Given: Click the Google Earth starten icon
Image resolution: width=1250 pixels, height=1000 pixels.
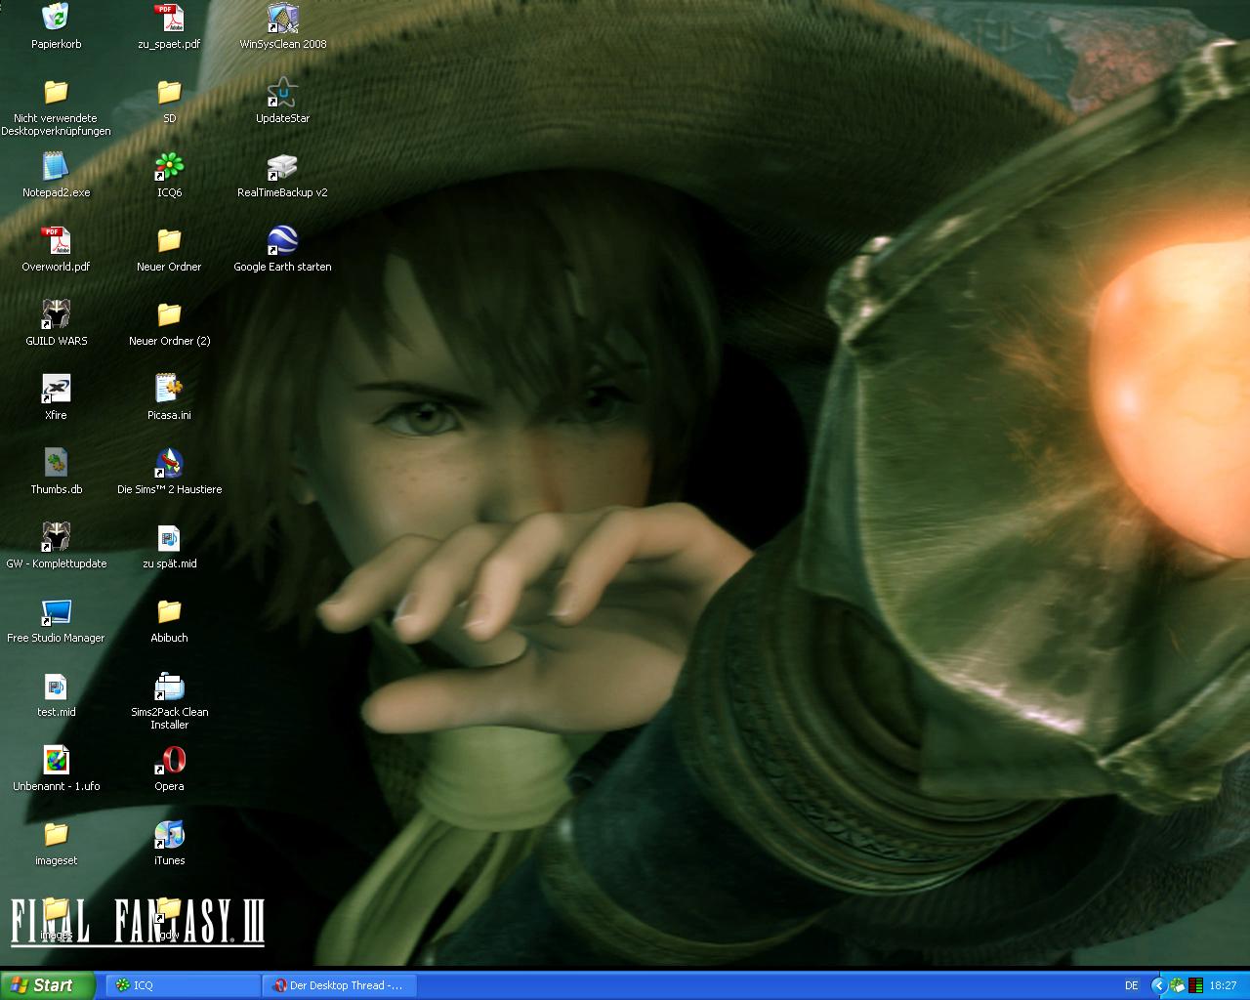Looking at the screenshot, I should [282, 241].
